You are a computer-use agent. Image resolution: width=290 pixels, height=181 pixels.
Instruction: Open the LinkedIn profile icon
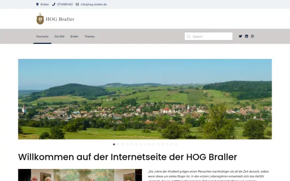[246, 36]
